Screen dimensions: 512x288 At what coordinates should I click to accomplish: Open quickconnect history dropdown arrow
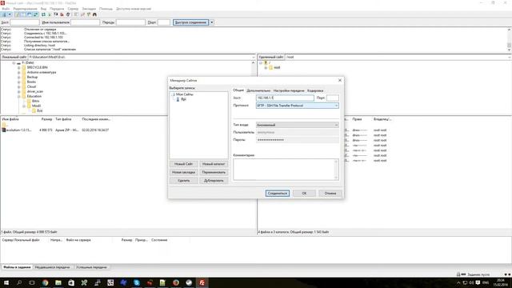(x=211, y=22)
